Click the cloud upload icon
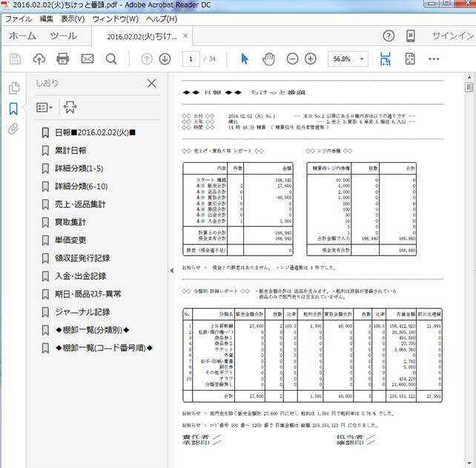This screenshot has width=476, height=468. pos(39,59)
